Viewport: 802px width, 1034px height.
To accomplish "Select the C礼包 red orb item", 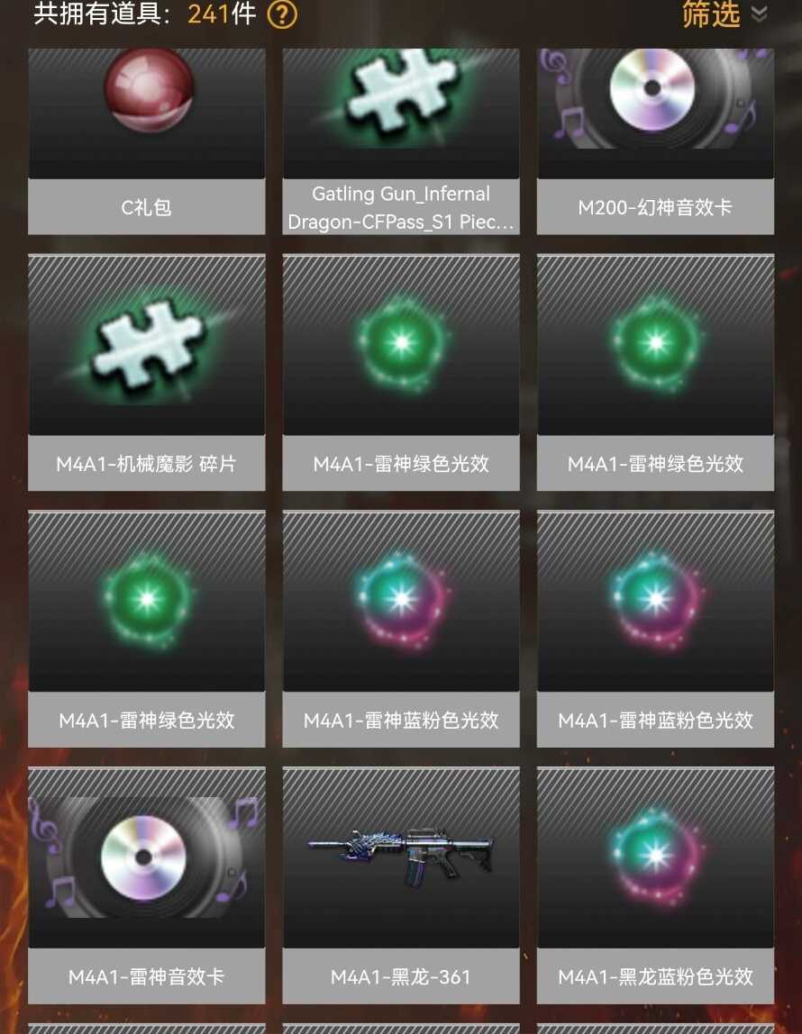I will (x=149, y=90).
